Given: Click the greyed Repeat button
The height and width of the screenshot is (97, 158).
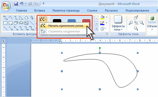Looking at the screenshot, I should tap(30, 4).
